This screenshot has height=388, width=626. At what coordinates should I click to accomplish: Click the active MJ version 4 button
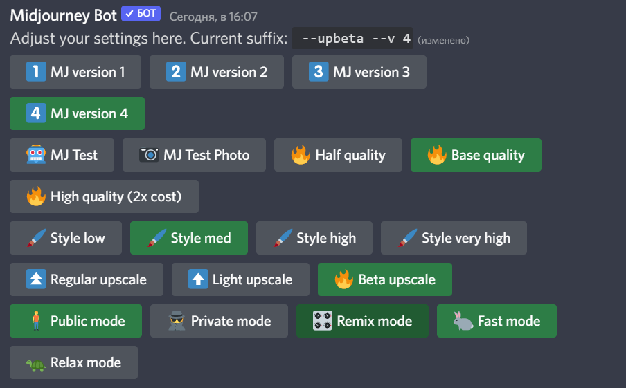[x=77, y=113]
